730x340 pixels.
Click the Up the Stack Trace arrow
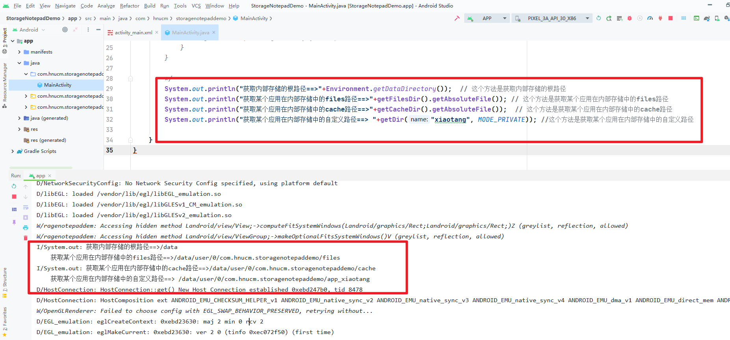coord(26,186)
